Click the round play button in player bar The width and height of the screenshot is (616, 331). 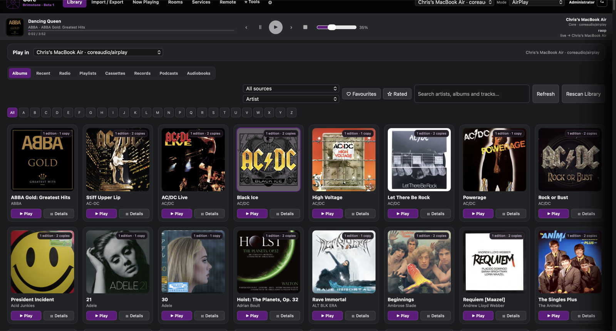click(x=276, y=27)
